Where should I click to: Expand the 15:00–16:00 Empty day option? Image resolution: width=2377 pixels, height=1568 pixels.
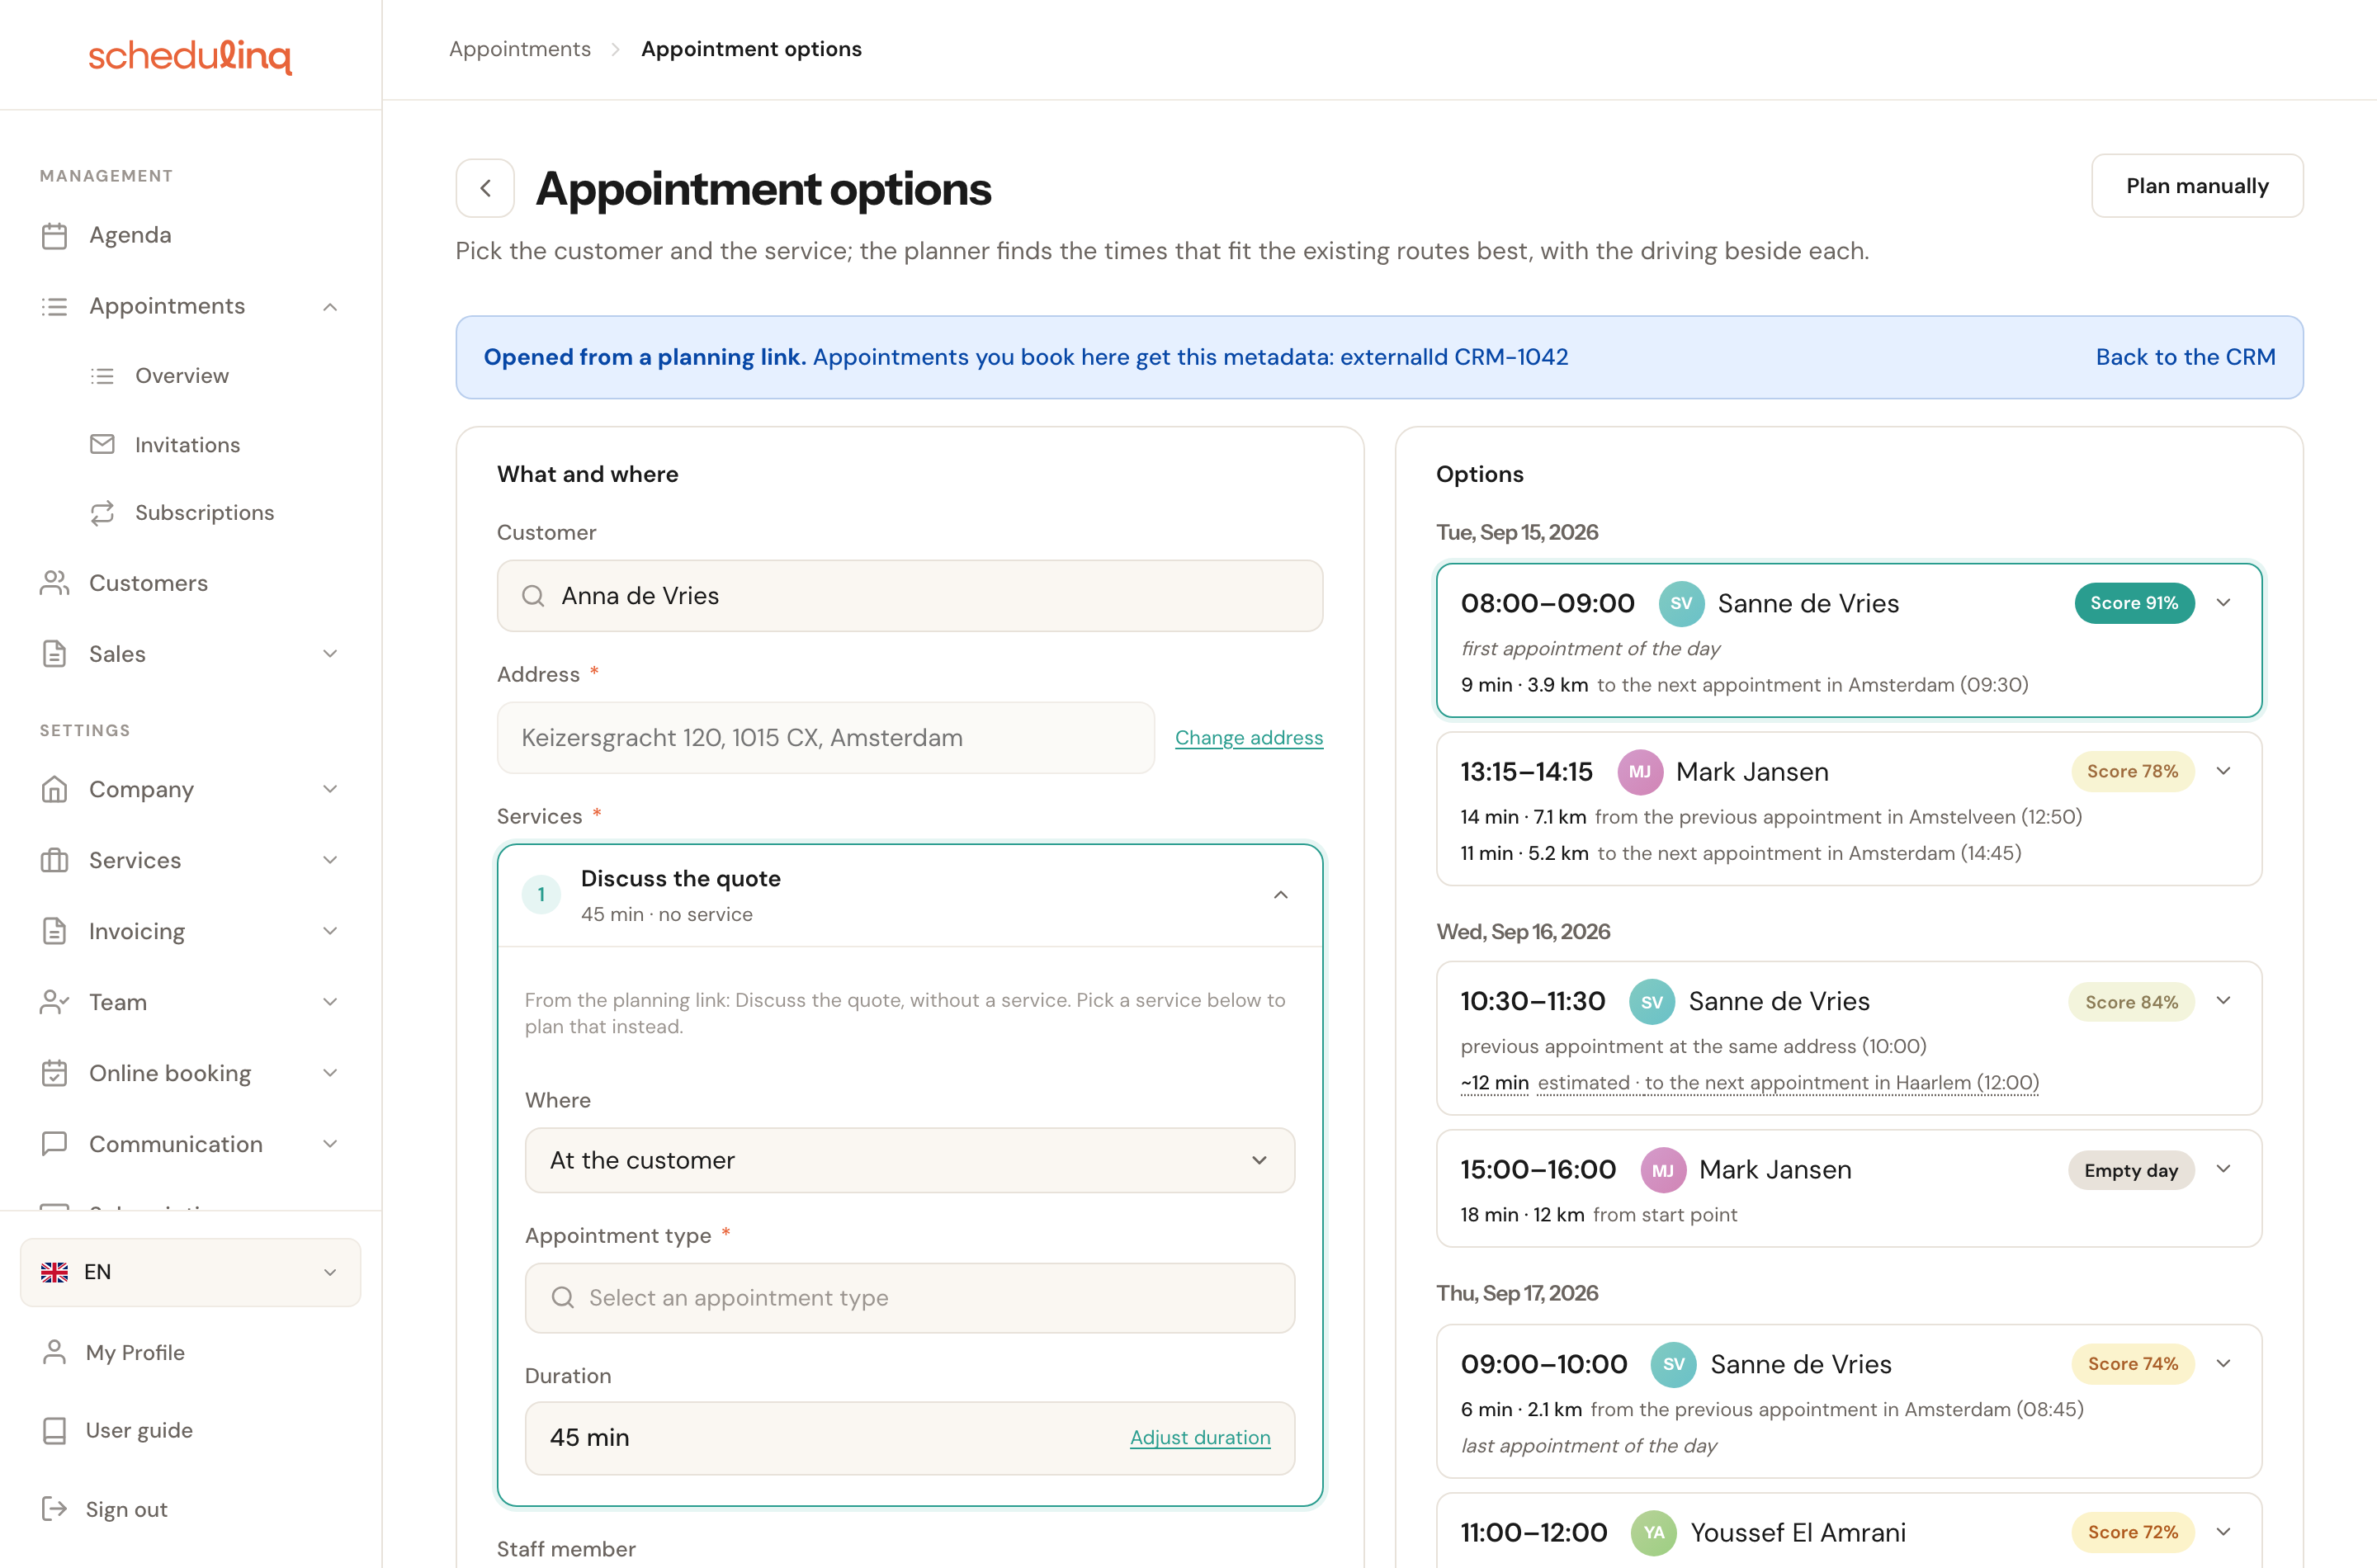pos(2223,1169)
